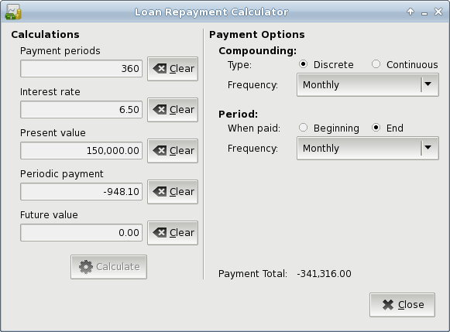
Task: Click the Present value field showing 150,000.00
Action: point(81,150)
